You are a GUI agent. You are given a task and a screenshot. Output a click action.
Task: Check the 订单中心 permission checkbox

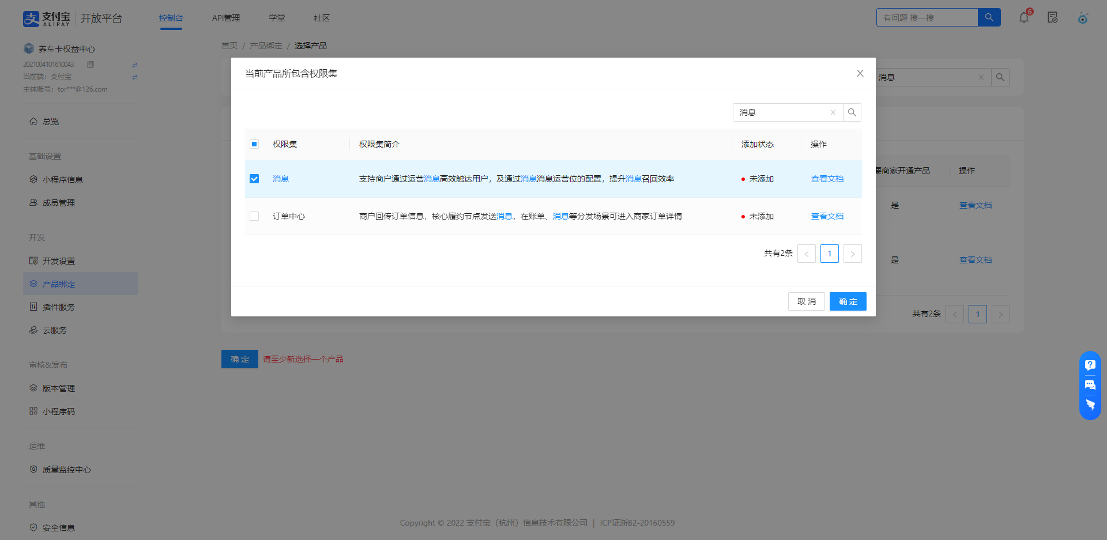pos(254,216)
